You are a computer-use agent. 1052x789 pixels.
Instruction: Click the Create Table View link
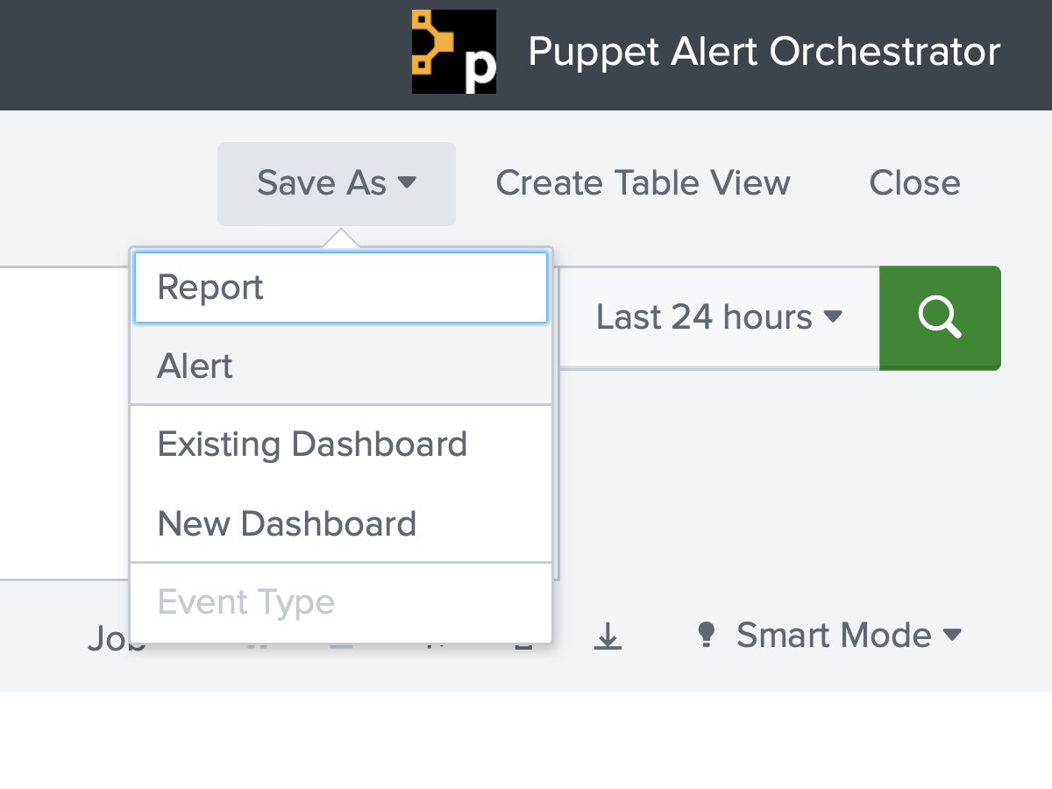643,183
